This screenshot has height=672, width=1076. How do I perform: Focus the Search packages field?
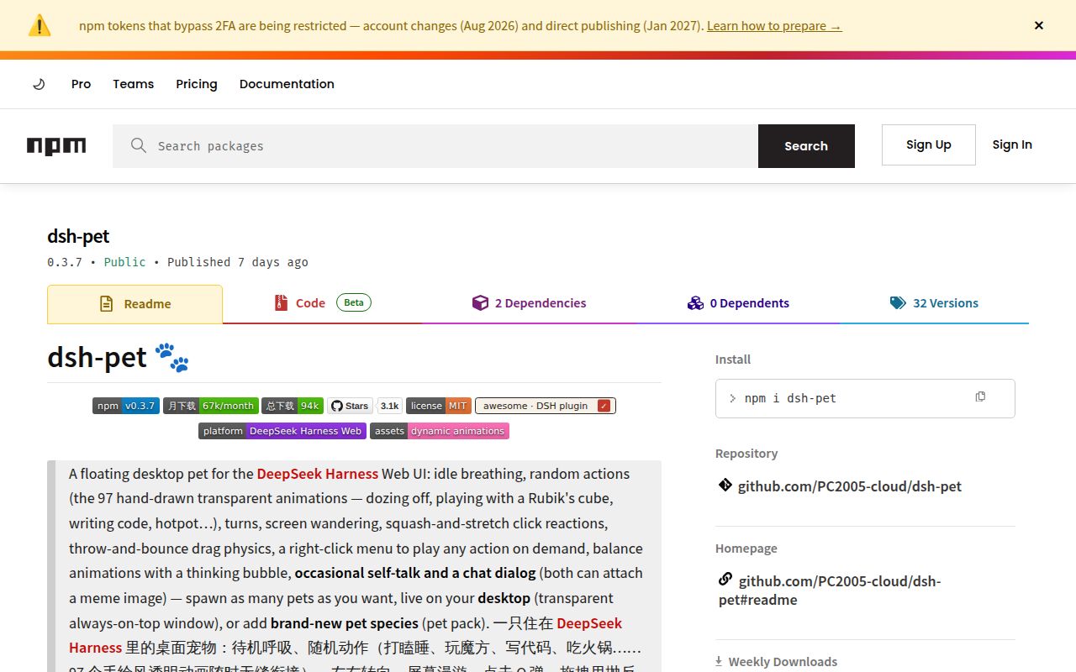(435, 146)
